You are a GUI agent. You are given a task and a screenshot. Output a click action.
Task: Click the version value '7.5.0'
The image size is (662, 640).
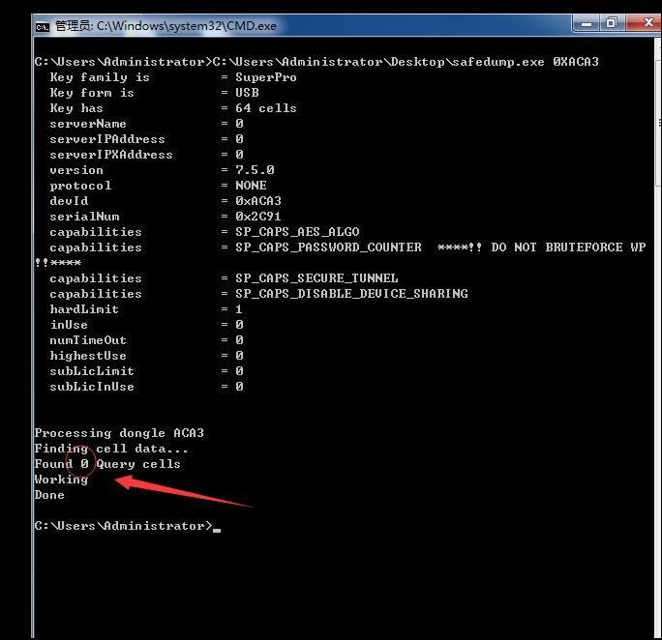pos(255,170)
